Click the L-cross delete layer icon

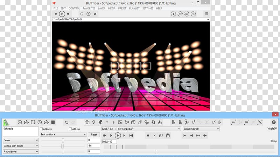[x=214, y=122]
